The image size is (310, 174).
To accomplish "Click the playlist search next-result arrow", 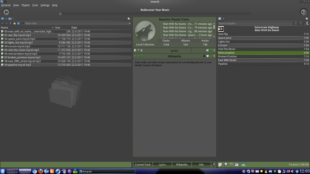I will (301, 24).
